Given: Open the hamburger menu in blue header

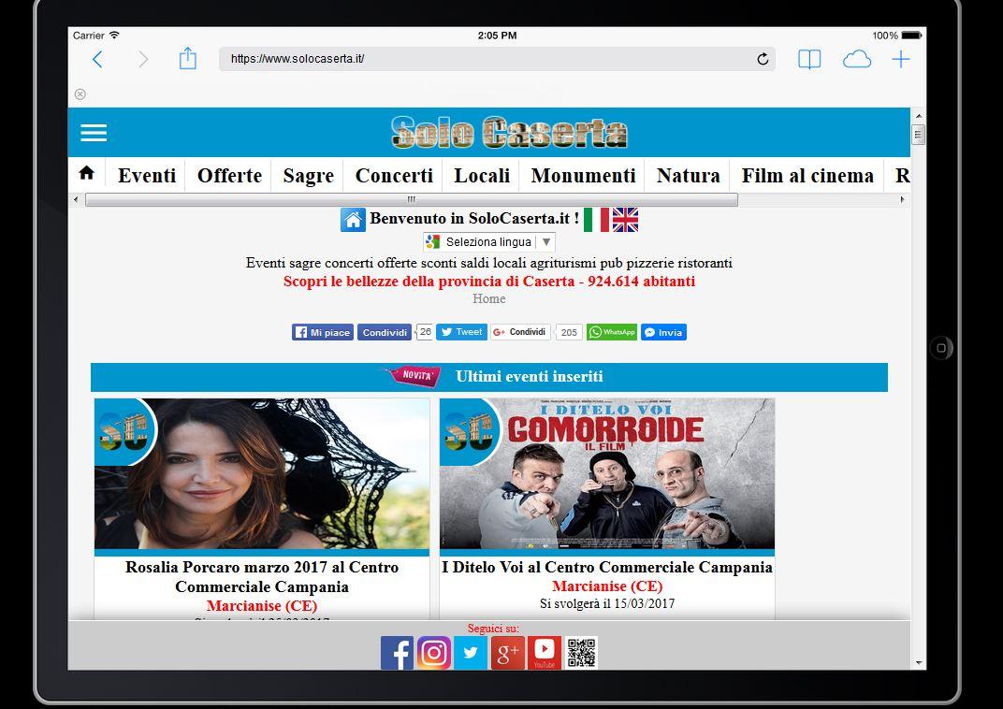Looking at the screenshot, I should coord(94,132).
